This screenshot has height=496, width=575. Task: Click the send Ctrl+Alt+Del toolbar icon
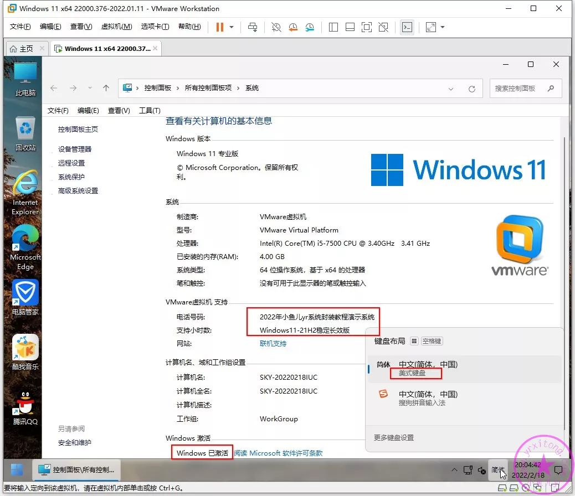(253, 27)
